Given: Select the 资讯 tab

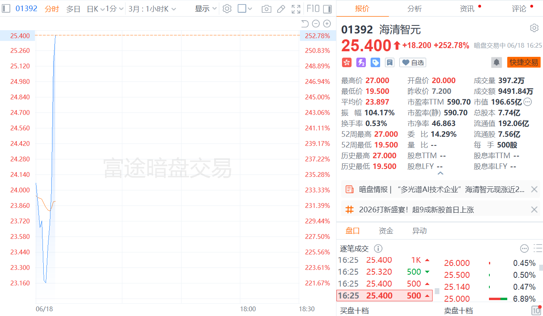Looking at the screenshot, I should click(467, 9).
